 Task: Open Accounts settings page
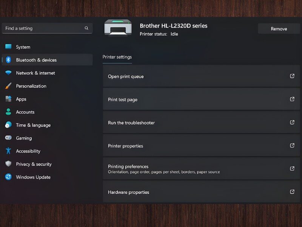coord(25,112)
